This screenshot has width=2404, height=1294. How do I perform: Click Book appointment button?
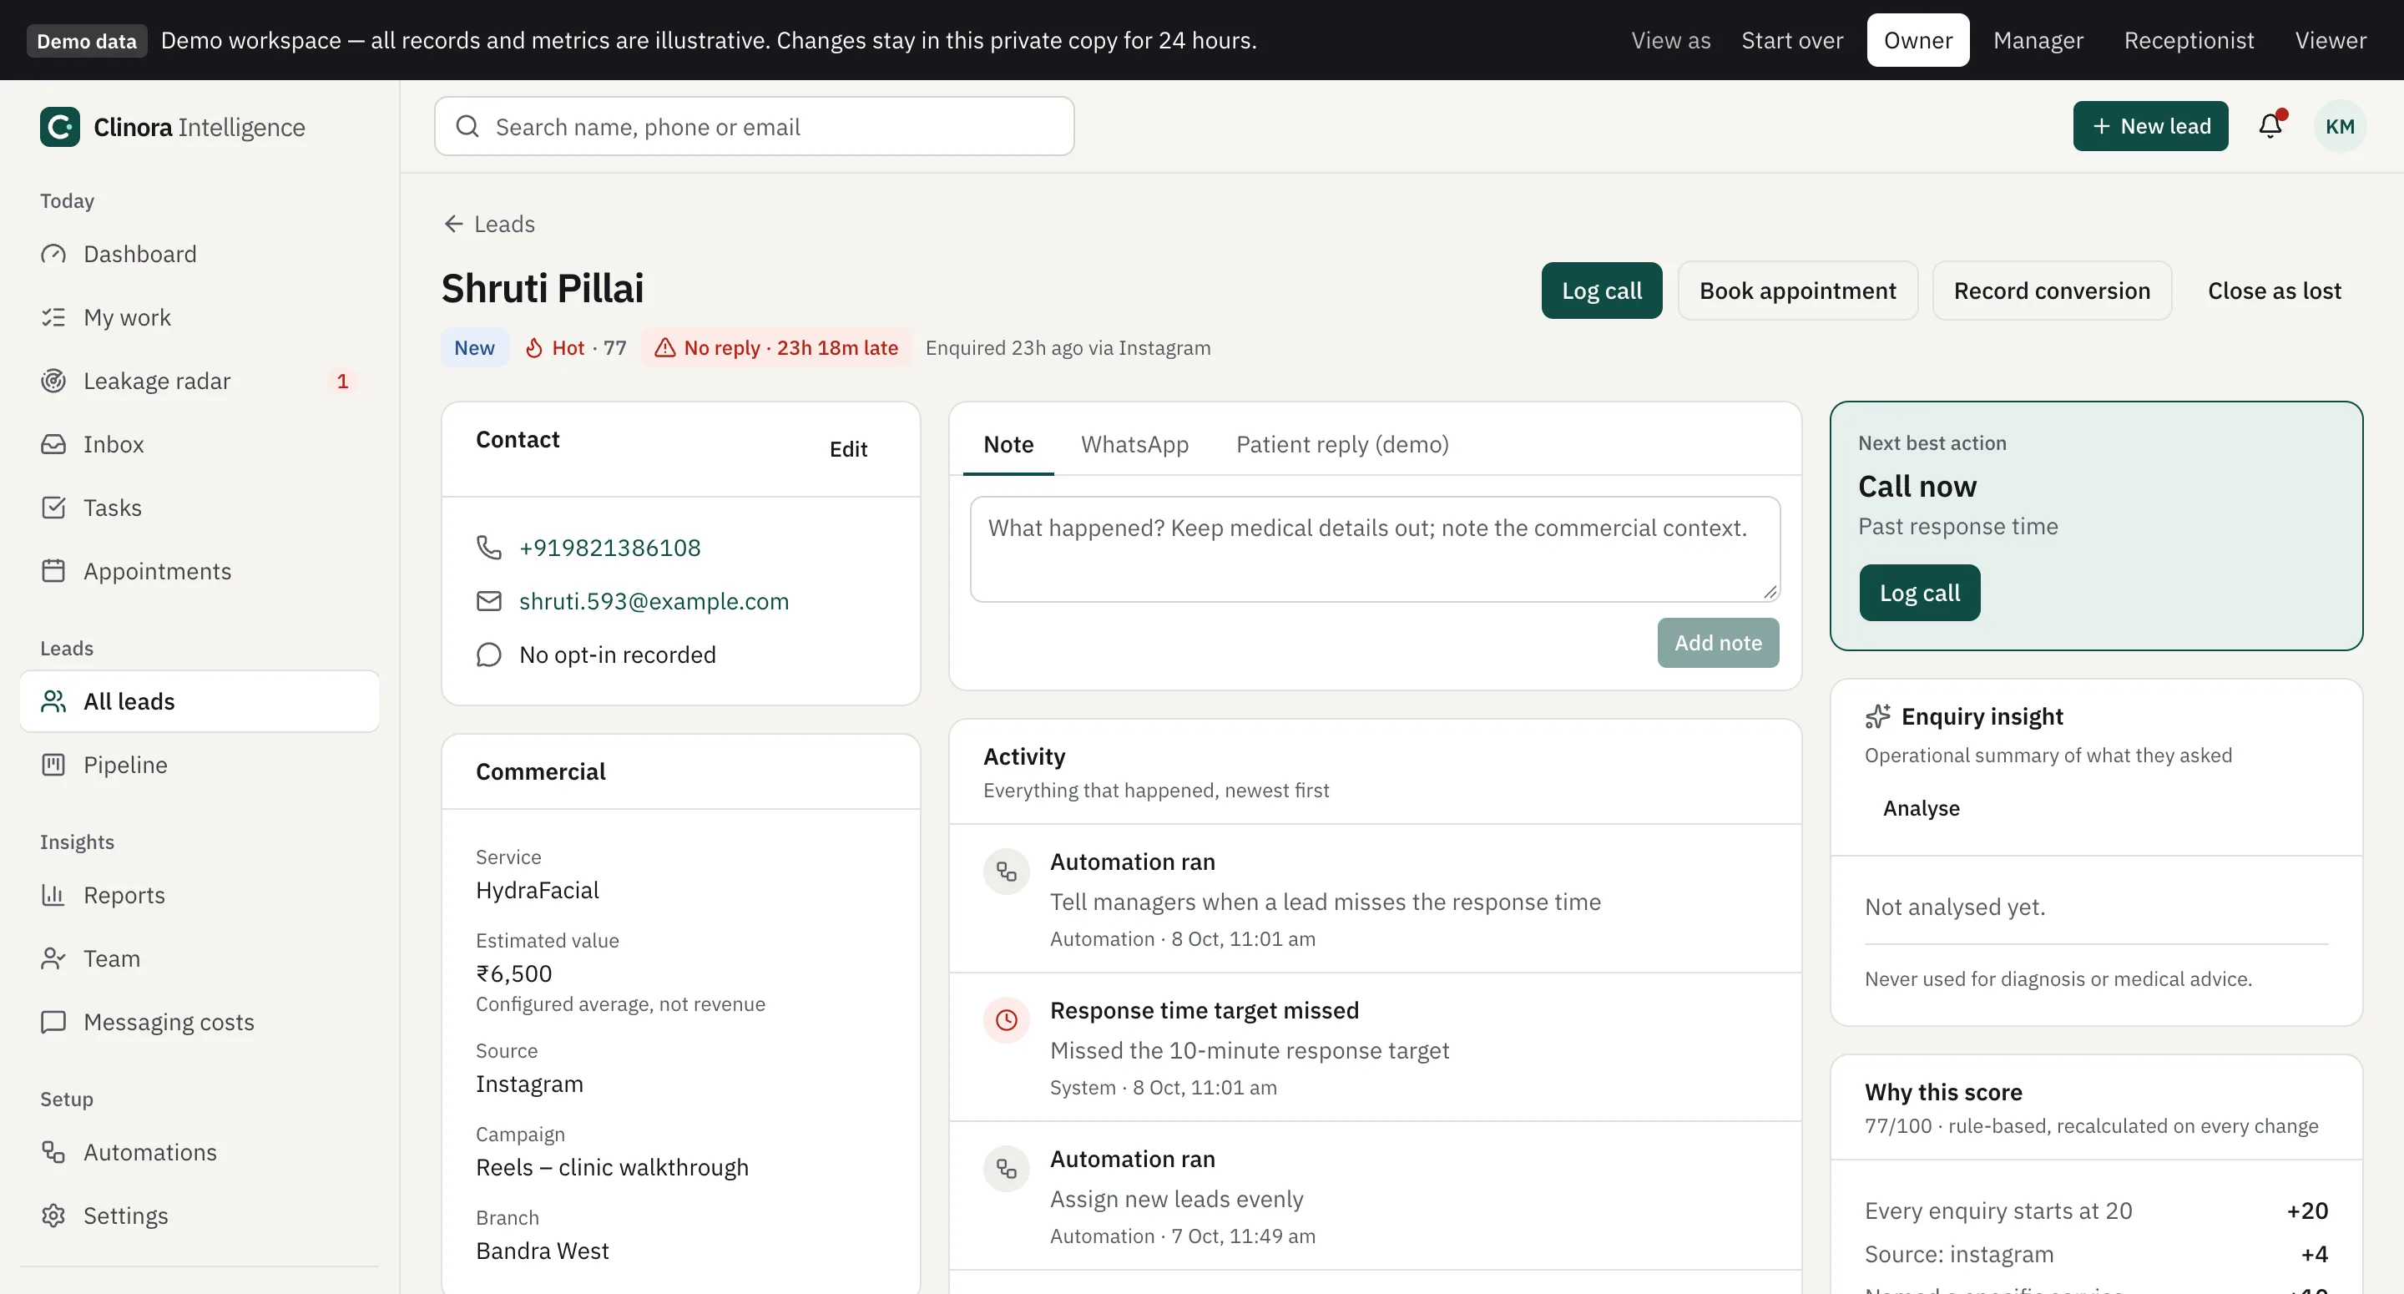pyautogui.click(x=1797, y=291)
